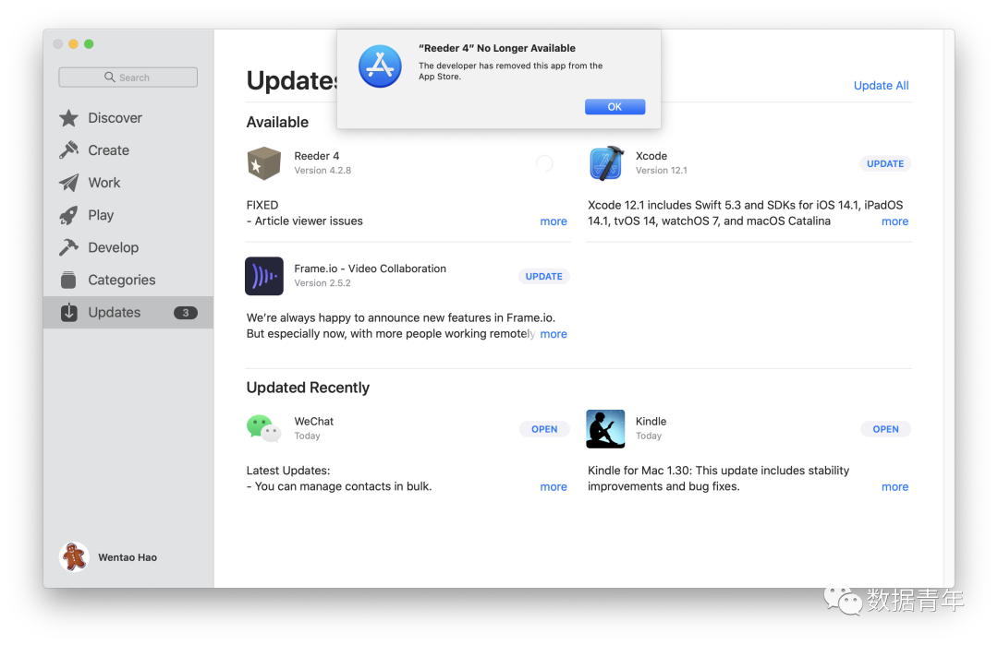Click the magnifier icon in search field
This screenshot has width=998, height=645.
coord(109,77)
